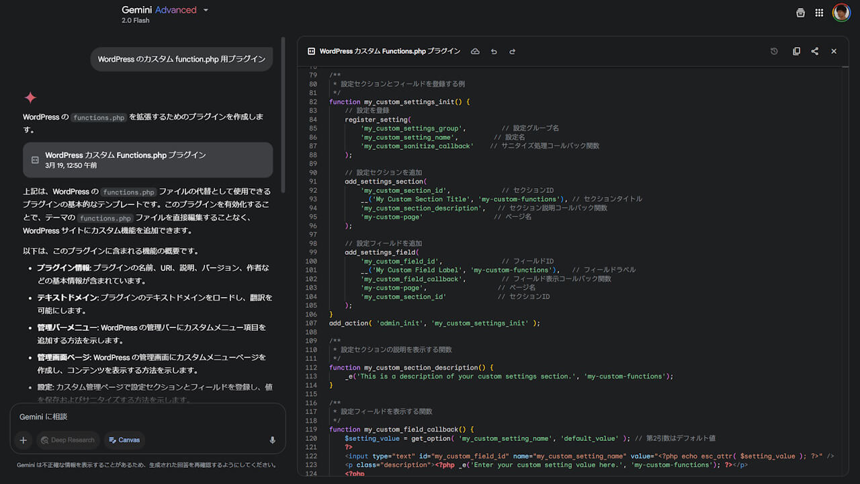Click the 'This is a description' string line
The image size is (860, 484).
pos(509,376)
